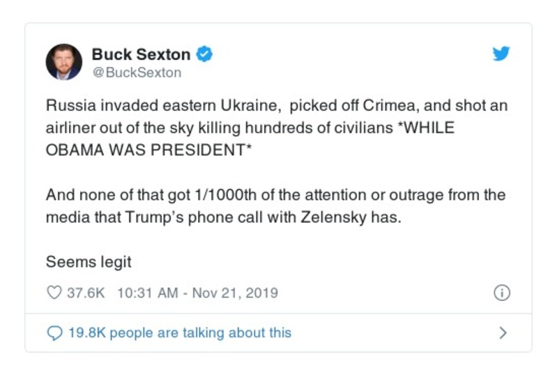Open Buck Sexton's profile photo
Viewport: 557px width, 375px height.
pos(64,61)
